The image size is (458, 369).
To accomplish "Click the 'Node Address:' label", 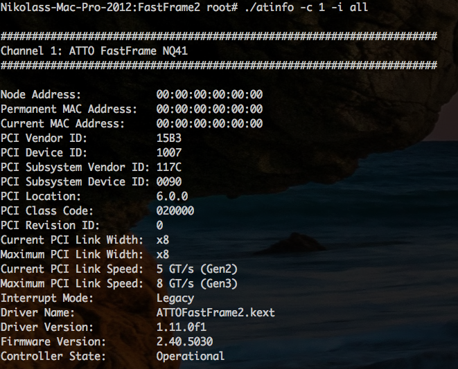I will (41, 95).
